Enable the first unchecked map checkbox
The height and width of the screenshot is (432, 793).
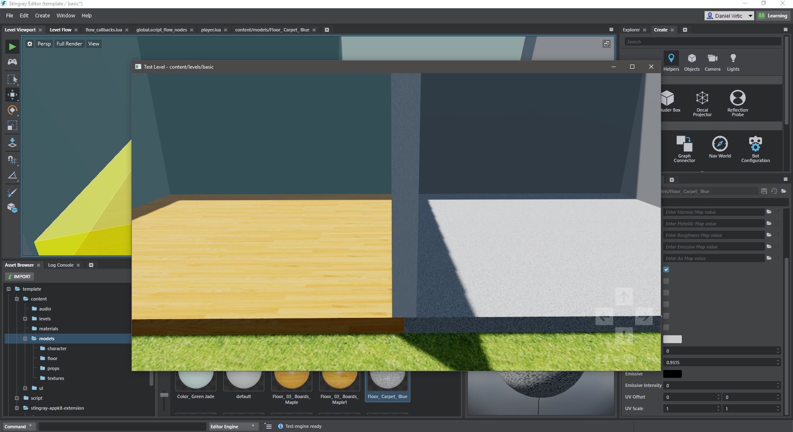pyautogui.click(x=667, y=281)
